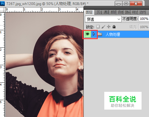The height and width of the screenshot is (117, 149).
Task: Open the 样式 styles tab
Action: (135, 12)
